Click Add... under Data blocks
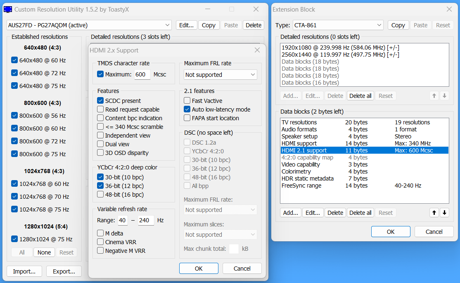The height and width of the screenshot is (283, 460). click(x=290, y=213)
